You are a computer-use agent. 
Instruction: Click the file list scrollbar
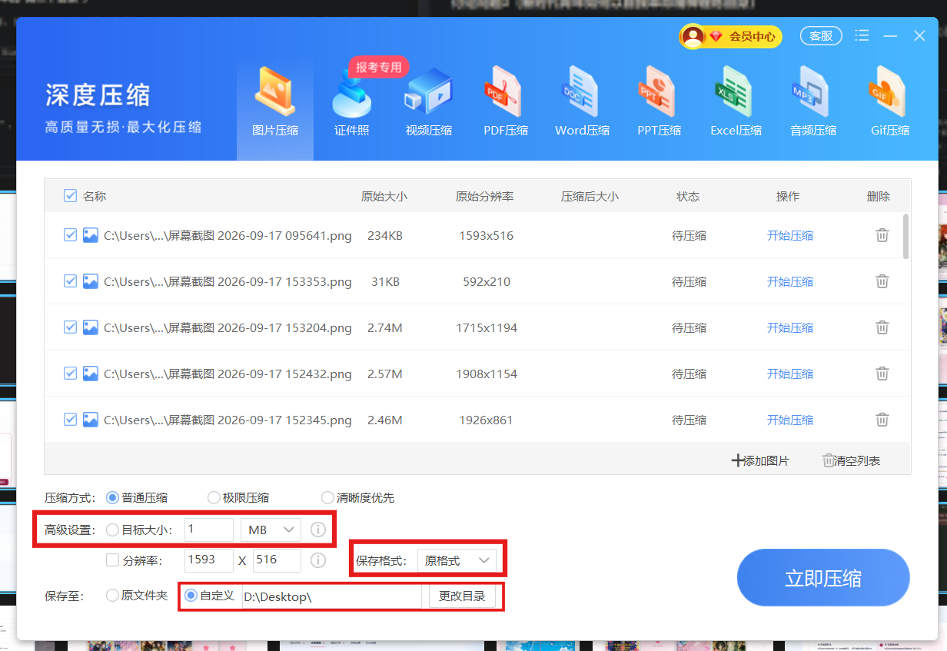906,236
